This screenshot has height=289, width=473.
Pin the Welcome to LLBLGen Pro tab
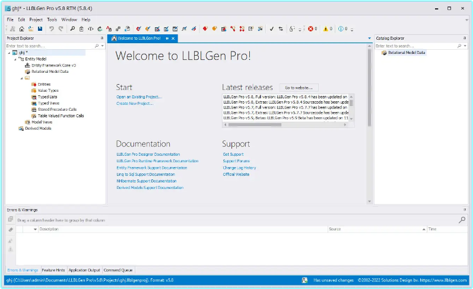point(167,38)
